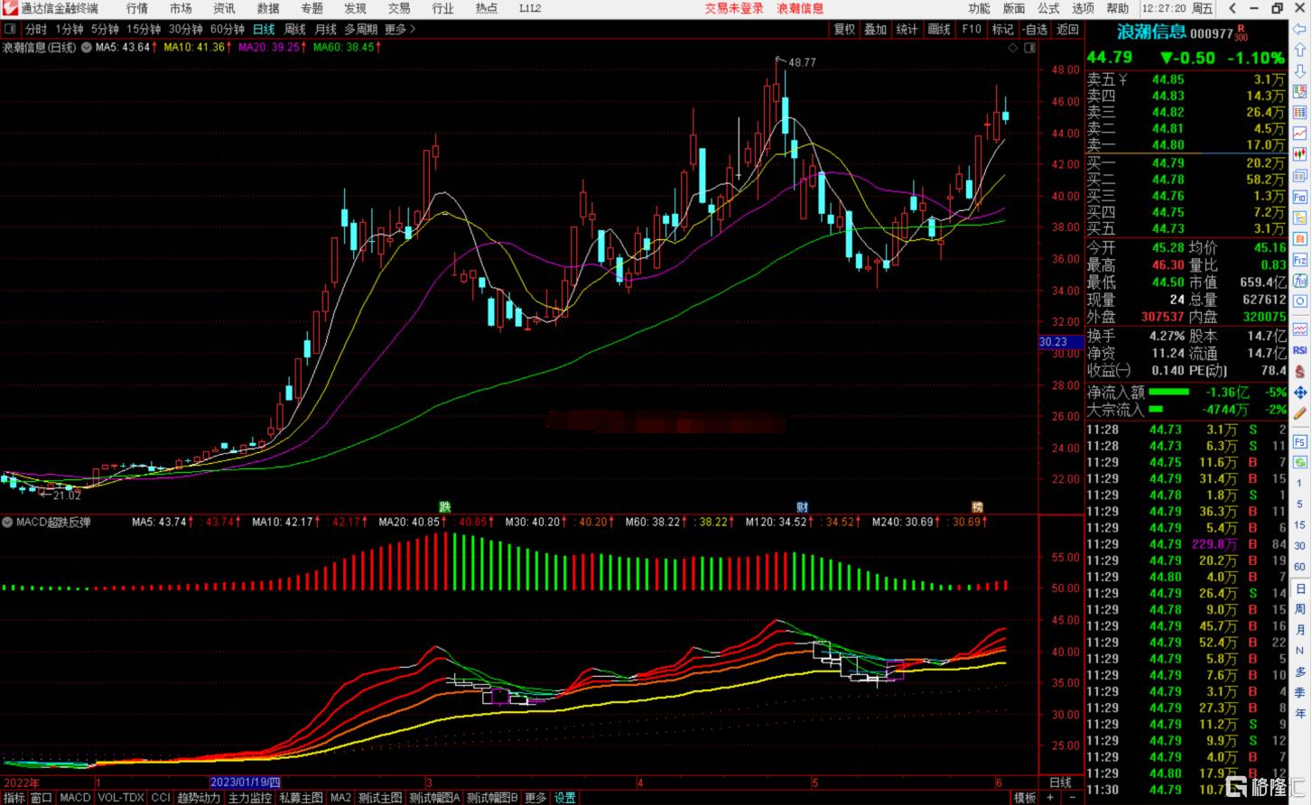The width and height of the screenshot is (1312, 805).
Task: Open 复权 adjustment options
Action: (844, 30)
